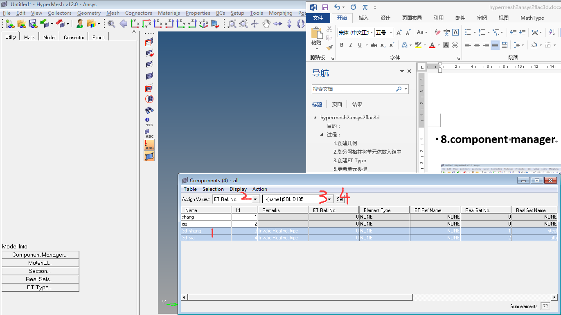Viewport: 561px width, 315px height.
Task: Click the binoculars Find icon in HyperMesh
Action: click(149, 110)
